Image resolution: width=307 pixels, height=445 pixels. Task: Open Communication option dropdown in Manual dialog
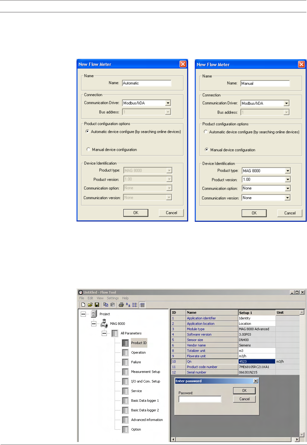pos(288,188)
